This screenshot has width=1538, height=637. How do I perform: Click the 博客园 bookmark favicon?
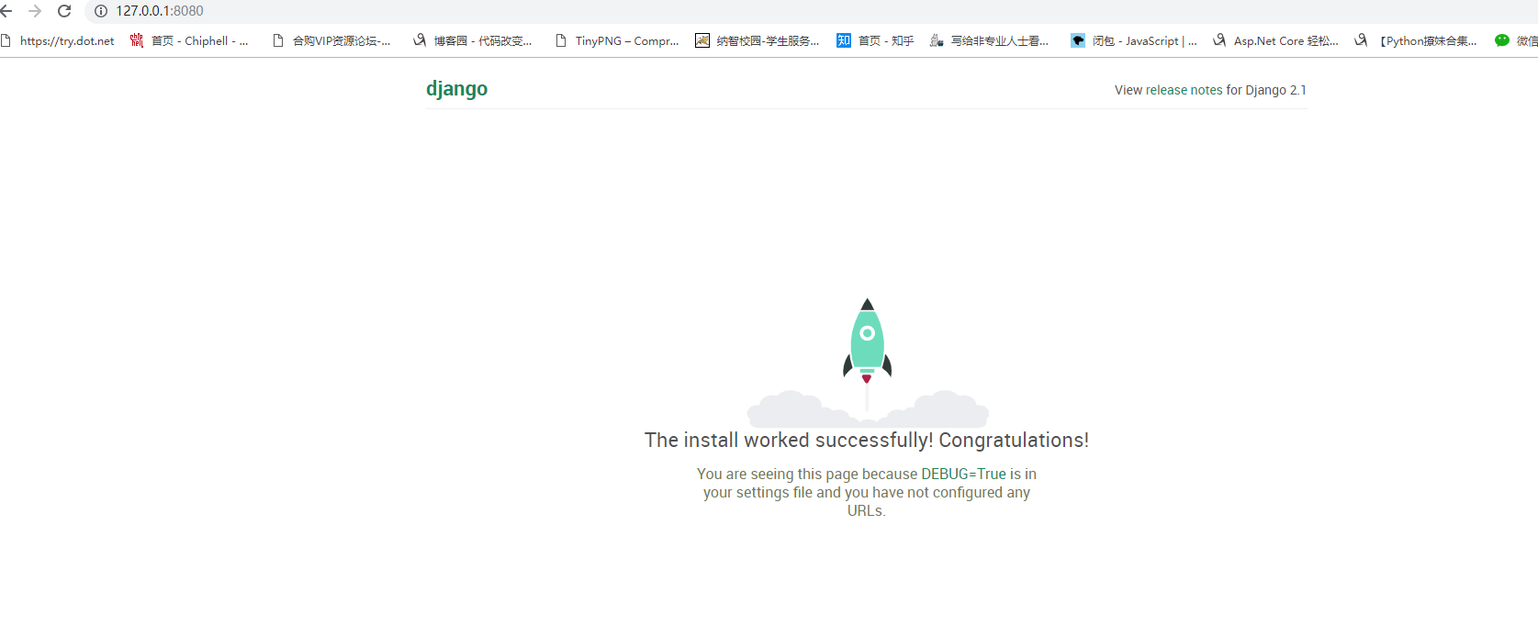click(x=420, y=40)
